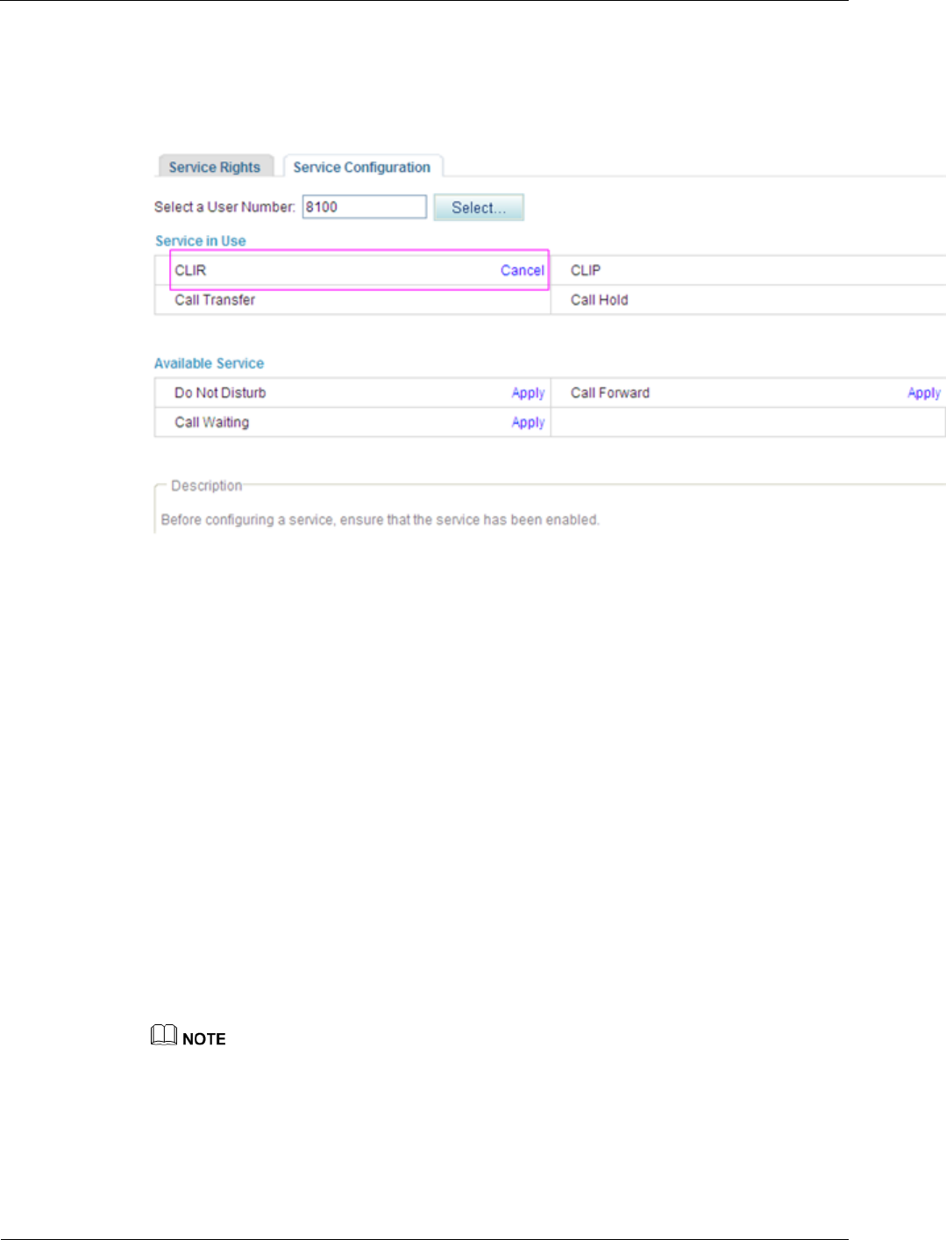Switch to the Service Rights tab
Image resolution: width=946 pixels, height=1240 pixels.
tap(215, 167)
